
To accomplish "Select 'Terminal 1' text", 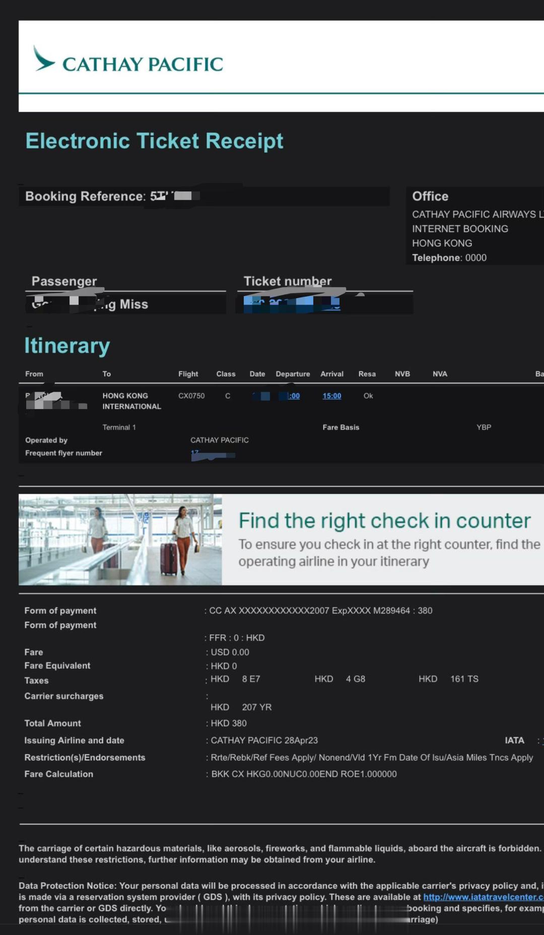I will 119,427.
